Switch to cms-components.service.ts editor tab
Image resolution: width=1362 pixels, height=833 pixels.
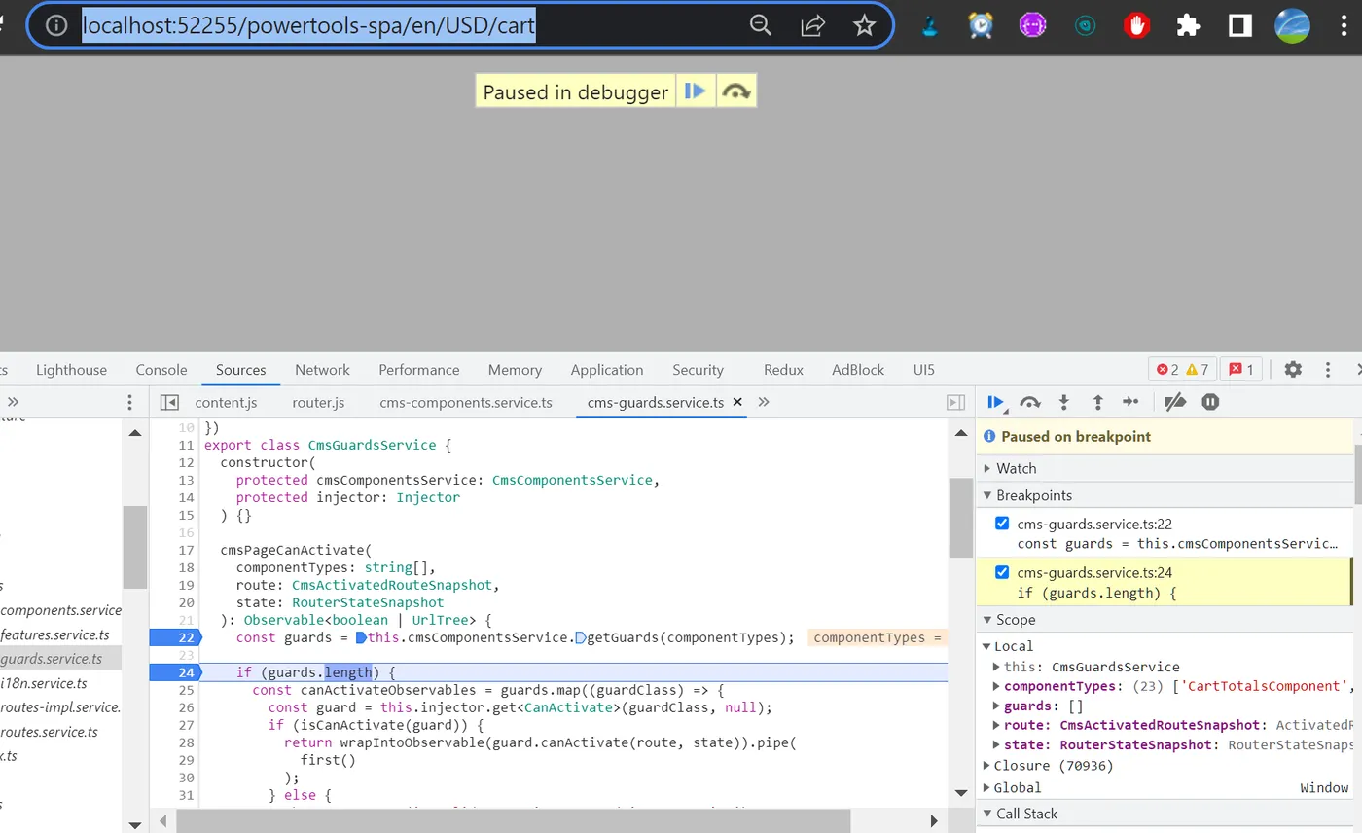[x=466, y=402]
